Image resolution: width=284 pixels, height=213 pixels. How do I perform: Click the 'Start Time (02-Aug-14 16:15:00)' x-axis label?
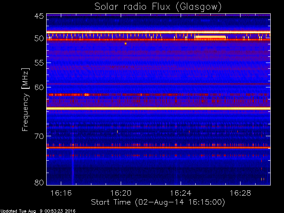point(158,202)
